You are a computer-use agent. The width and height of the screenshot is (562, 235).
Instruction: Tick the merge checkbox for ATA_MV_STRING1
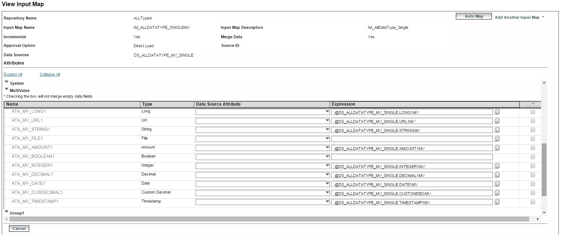533,130
